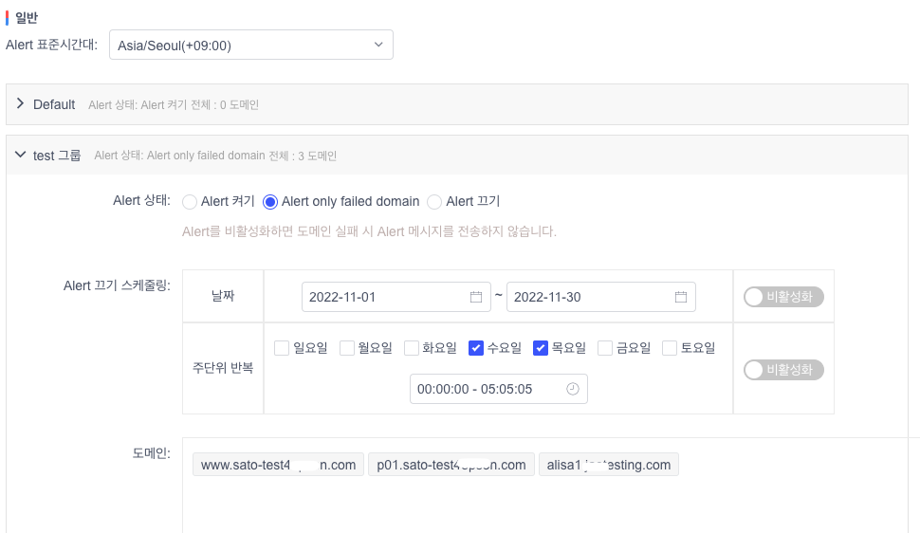920x533 pixels.
Task: Select the Alert 켜기 radio option
Action: pyautogui.click(x=190, y=202)
